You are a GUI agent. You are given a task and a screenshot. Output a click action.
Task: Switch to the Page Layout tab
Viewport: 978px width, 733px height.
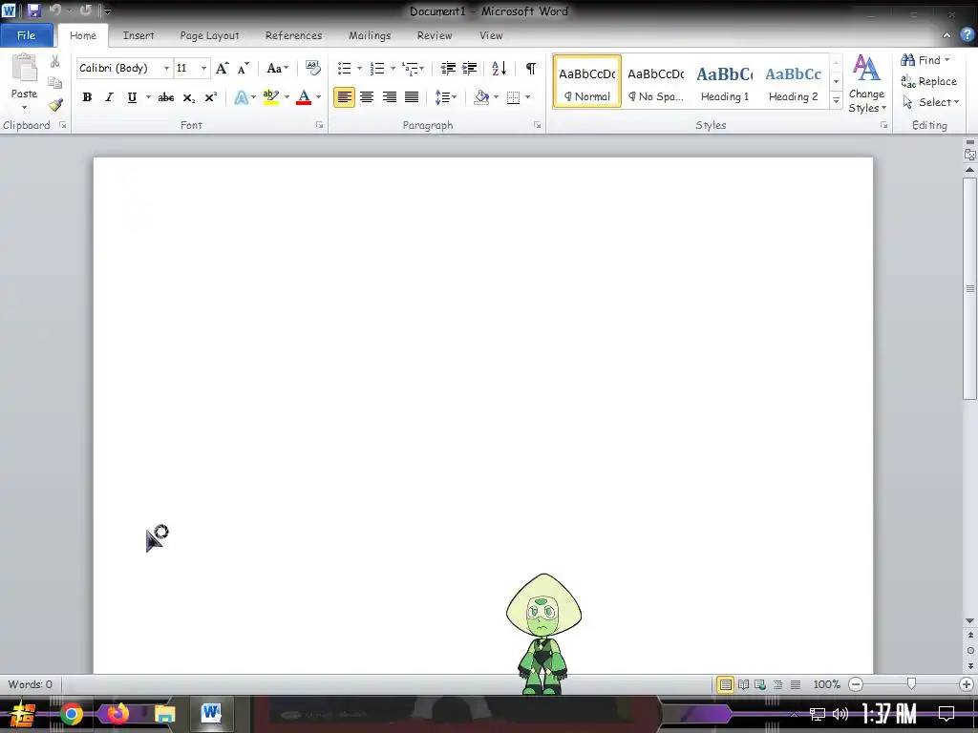[x=209, y=35]
